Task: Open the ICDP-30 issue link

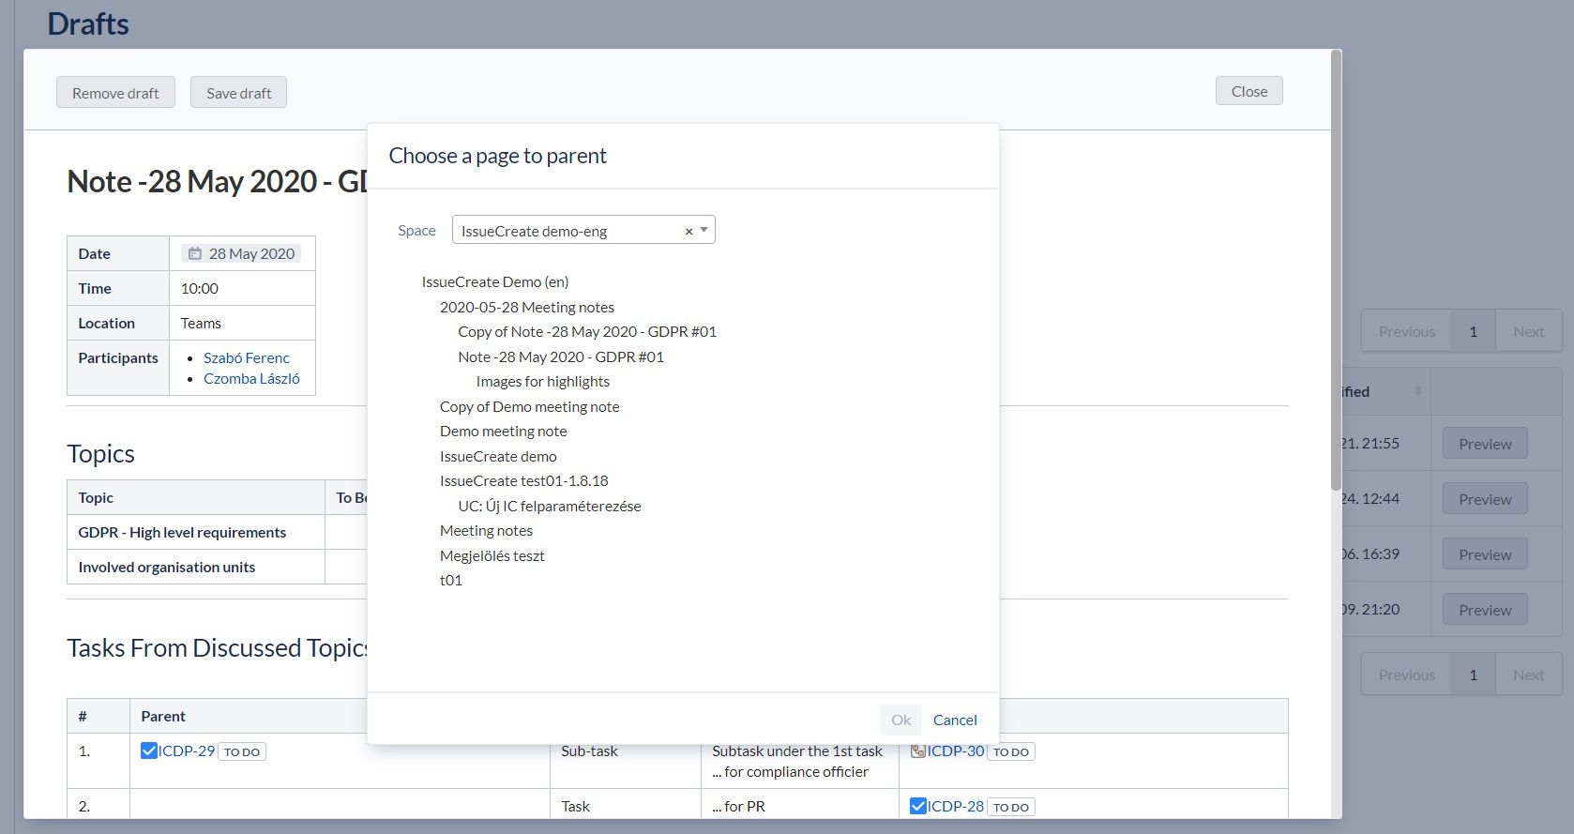Action: pos(956,751)
